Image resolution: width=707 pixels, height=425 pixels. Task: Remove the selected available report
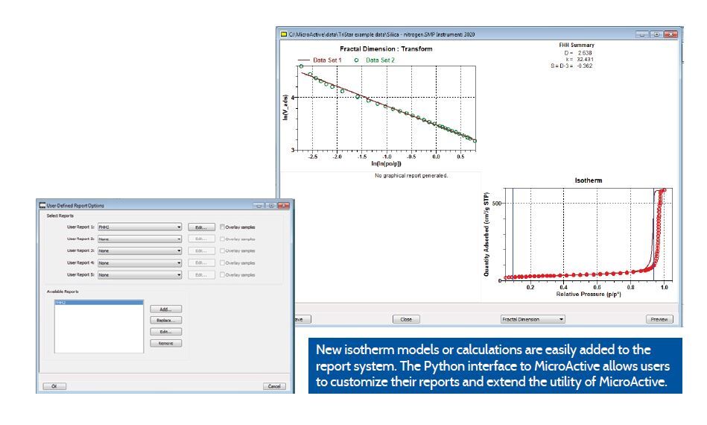pyautogui.click(x=166, y=343)
